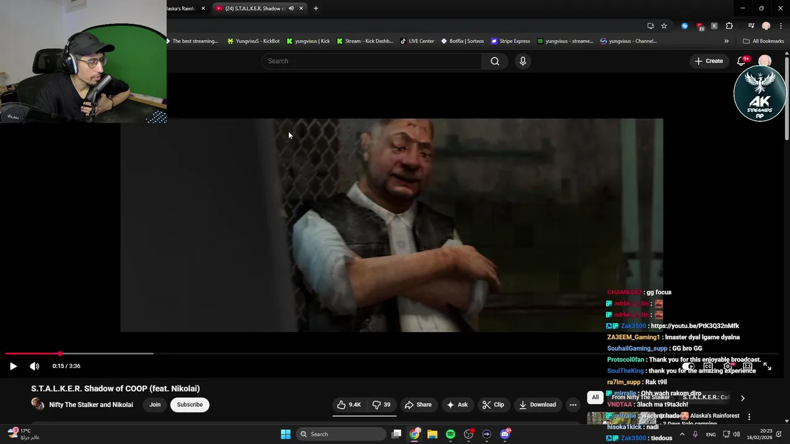Mute the video with the volume icon
790x444 pixels.
pyautogui.click(x=35, y=366)
